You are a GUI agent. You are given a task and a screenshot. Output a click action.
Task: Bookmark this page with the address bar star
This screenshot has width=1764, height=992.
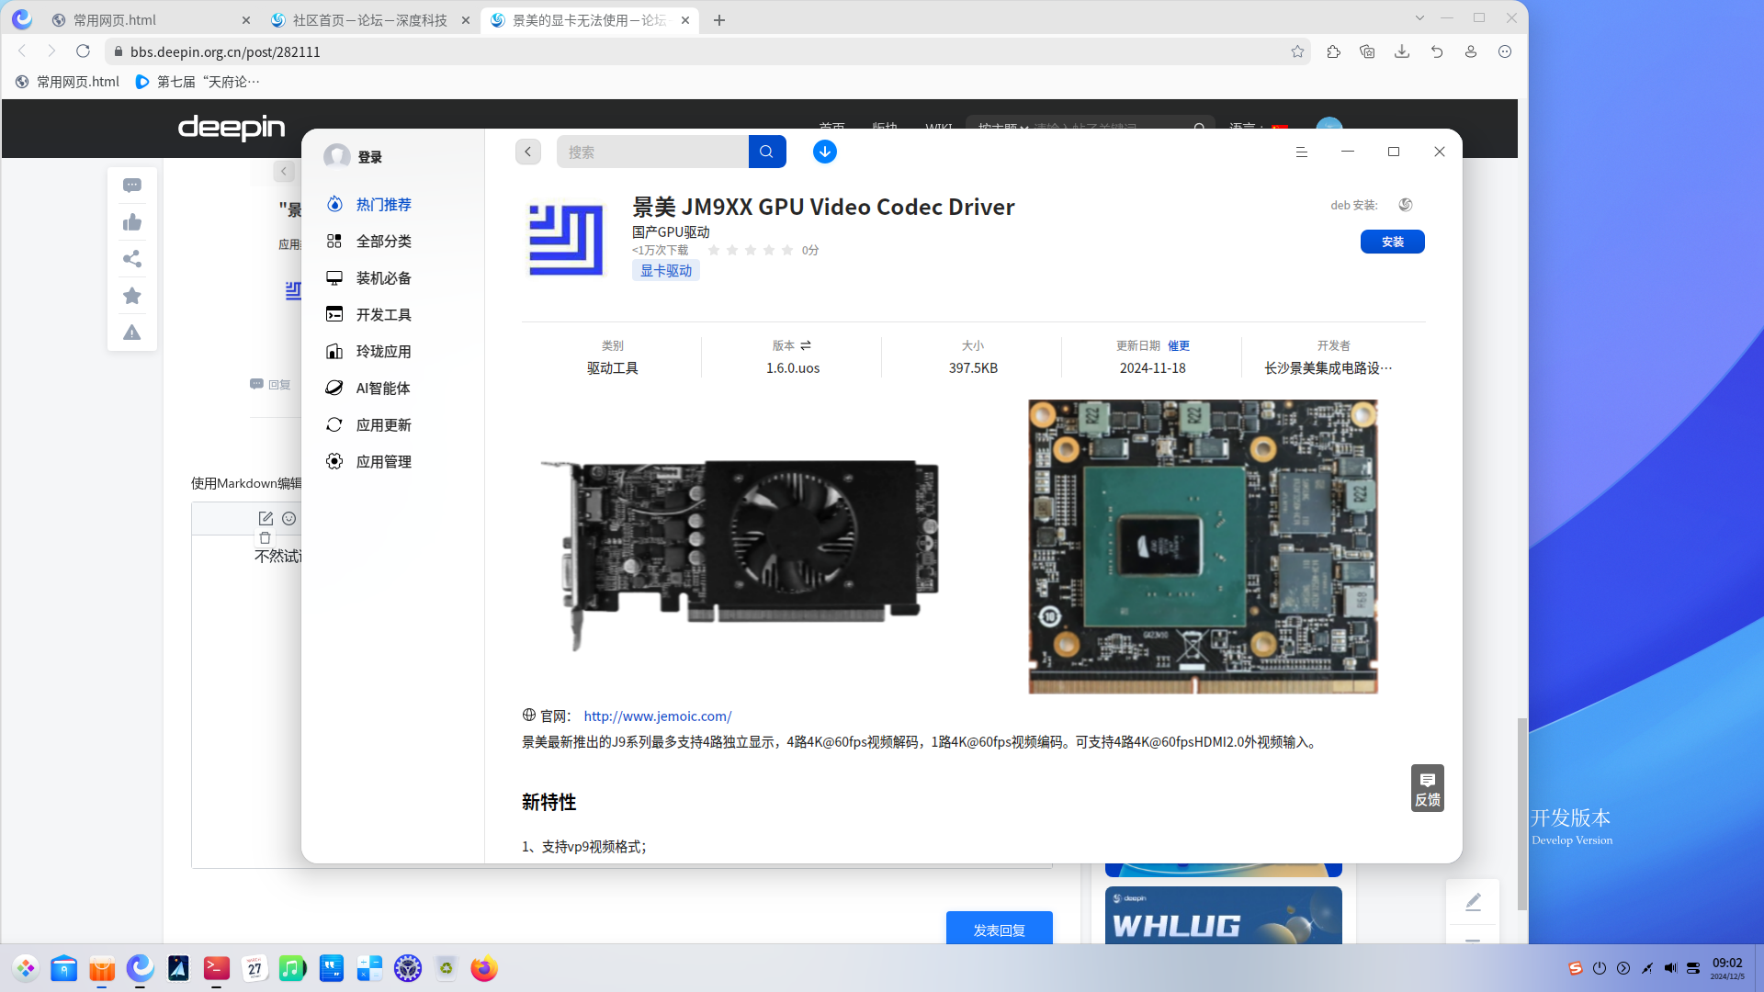click(x=1297, y=51)
